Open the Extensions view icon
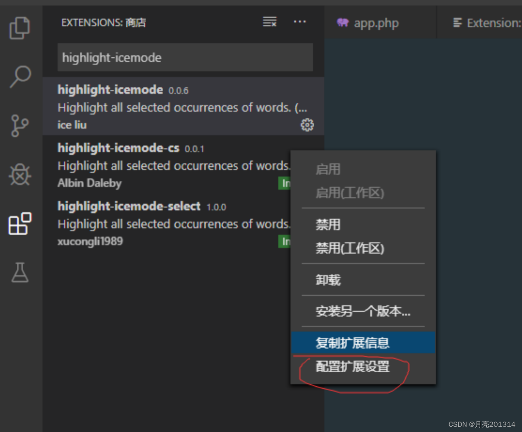Screen dimensions: 522x432 [20, 224]
